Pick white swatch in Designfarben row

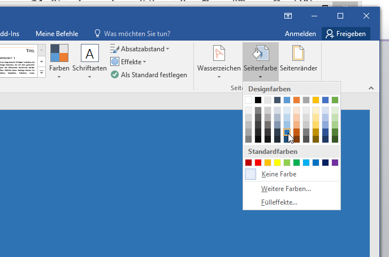(x=248, y=100)
